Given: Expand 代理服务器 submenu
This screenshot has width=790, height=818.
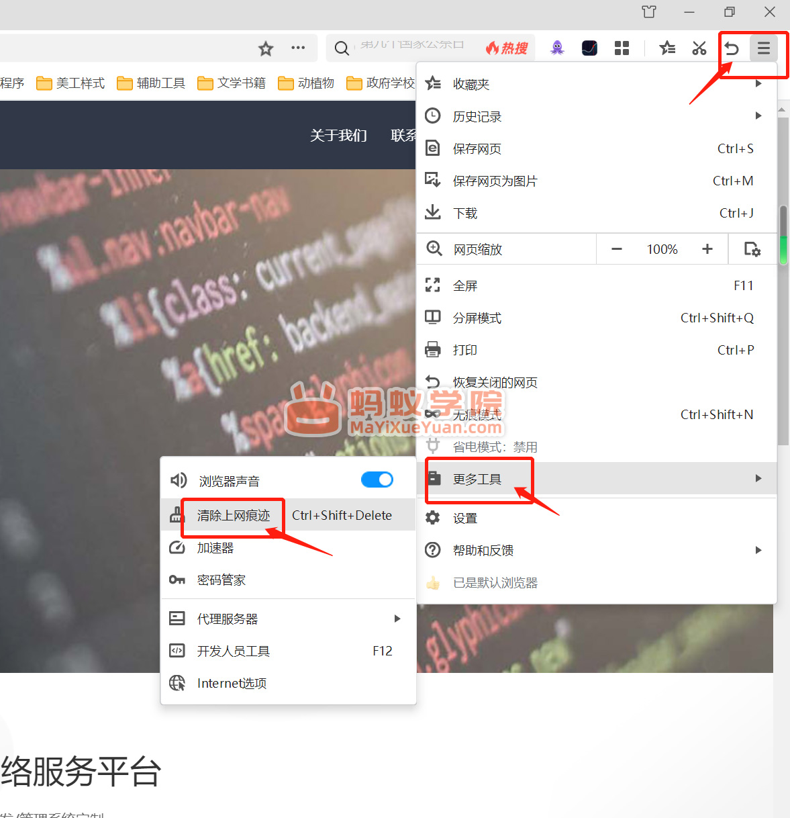Looking at the screenshot, I should (x=289, y=619).
